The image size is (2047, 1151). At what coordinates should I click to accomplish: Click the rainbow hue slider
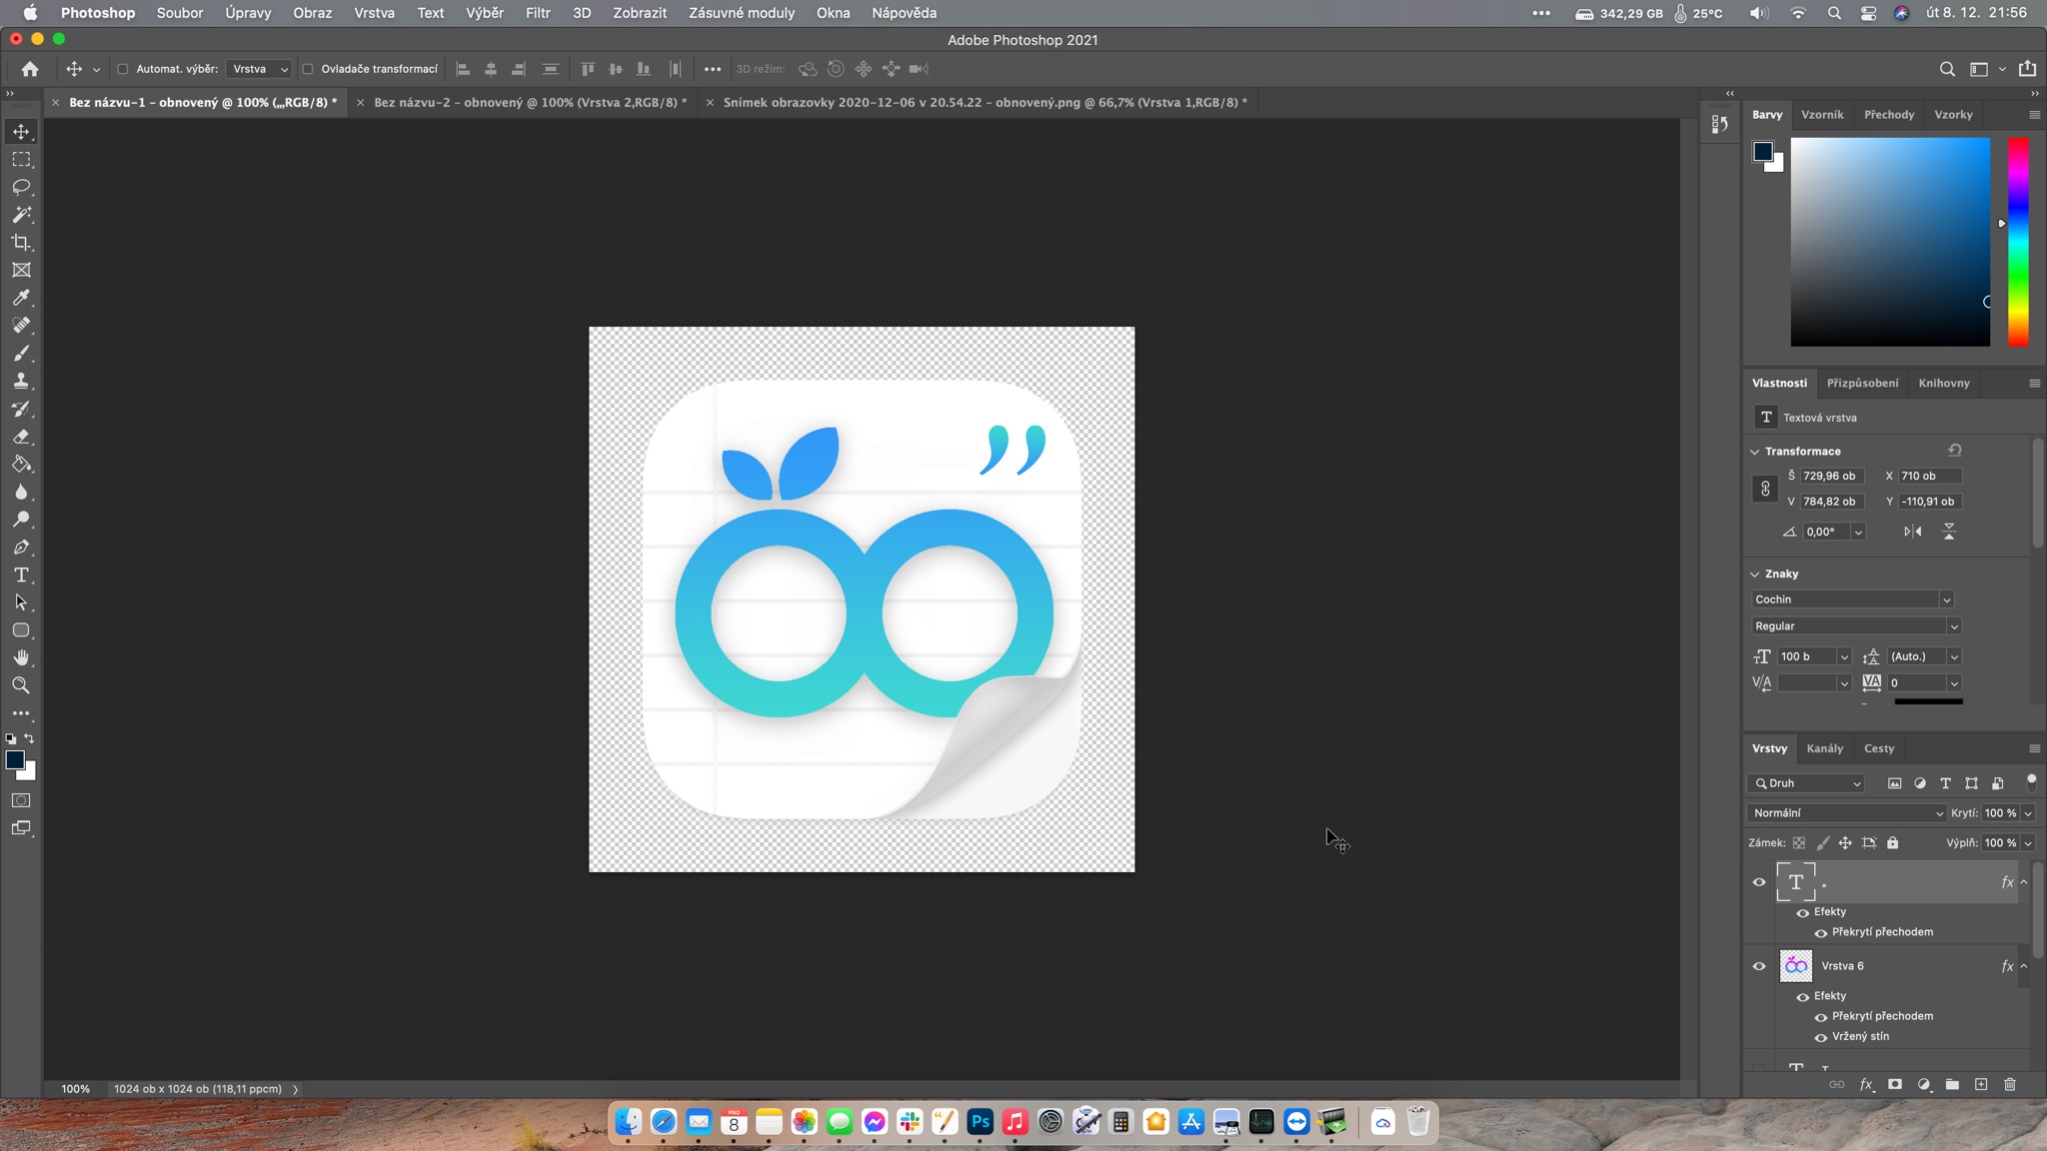click(x=2018, y=242)
